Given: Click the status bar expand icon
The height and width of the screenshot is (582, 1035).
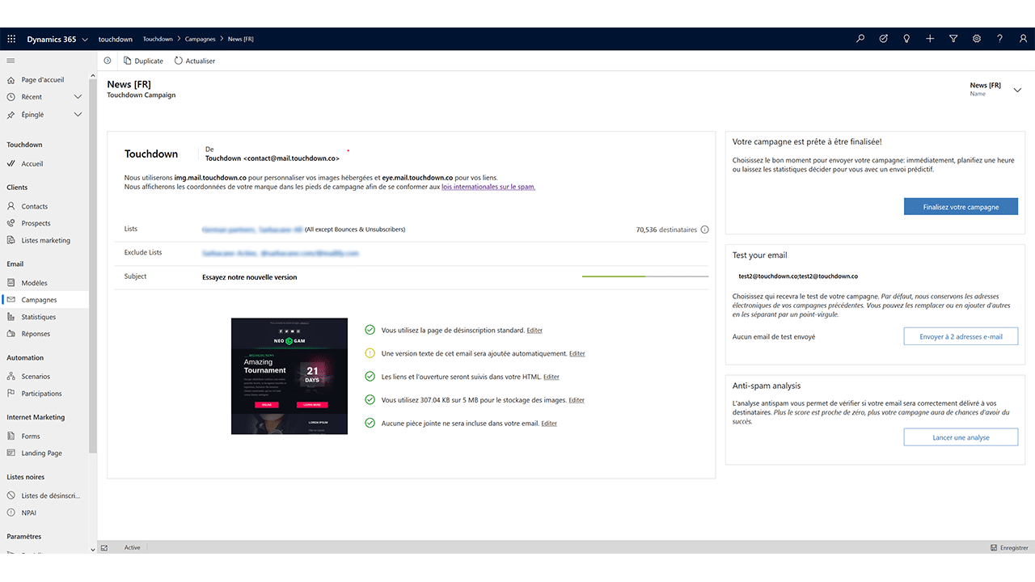Looking at the screenshot, I should coord(104,548).
